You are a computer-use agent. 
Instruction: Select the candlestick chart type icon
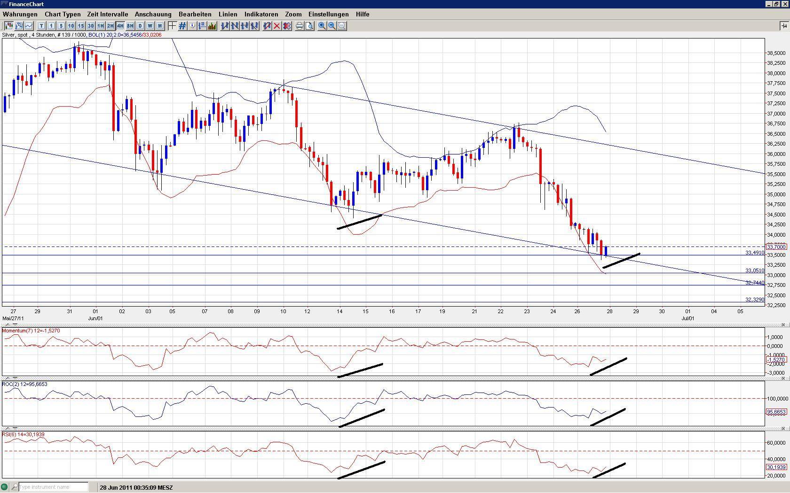[x=9, y=26]
